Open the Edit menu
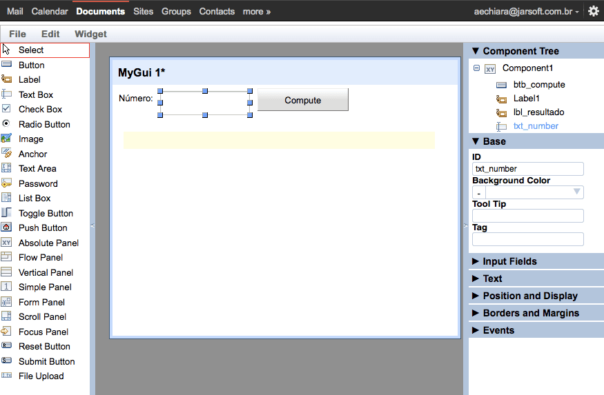 [50, 34]
